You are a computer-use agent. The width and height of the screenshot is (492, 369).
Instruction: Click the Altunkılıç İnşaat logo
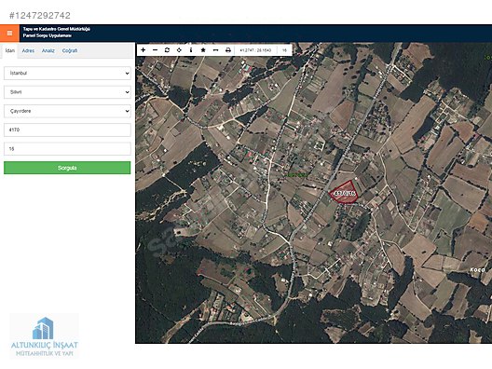(44, 335)
